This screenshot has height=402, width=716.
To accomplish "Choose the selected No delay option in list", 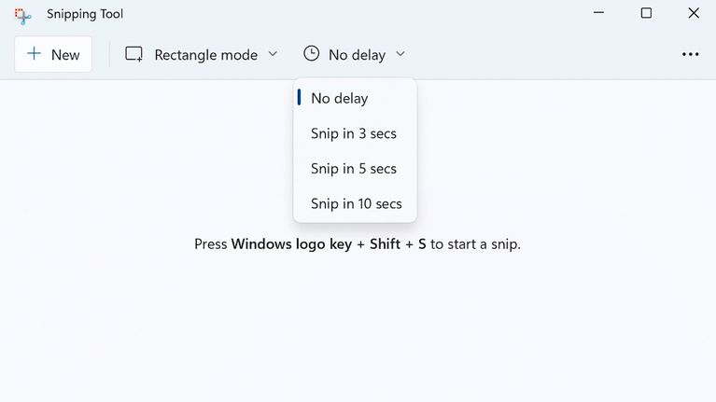I will pos(340,98).
